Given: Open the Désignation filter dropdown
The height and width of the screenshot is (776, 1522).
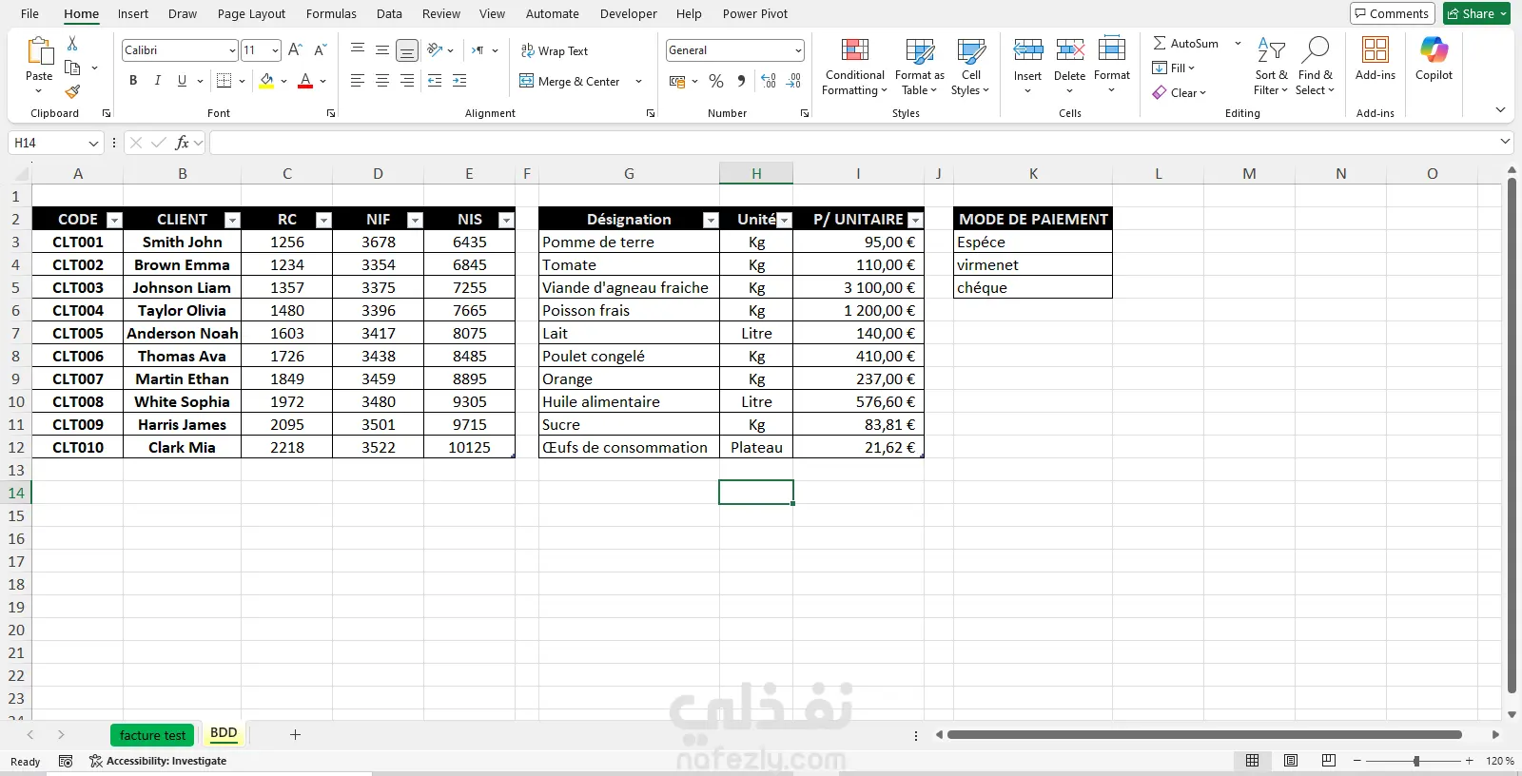Looking at the screenshot, I should pos(711,220).
